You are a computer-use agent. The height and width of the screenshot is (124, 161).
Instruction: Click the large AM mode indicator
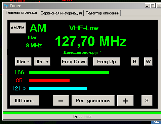click(x=38, y=28)
